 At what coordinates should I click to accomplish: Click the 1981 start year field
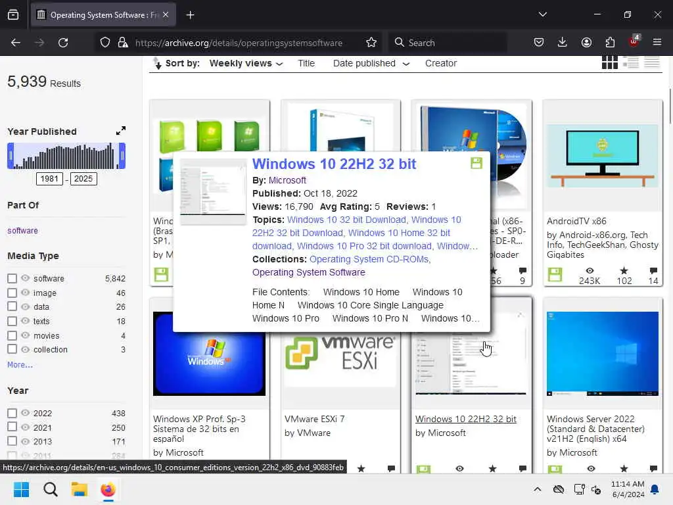tap(49, 179)
